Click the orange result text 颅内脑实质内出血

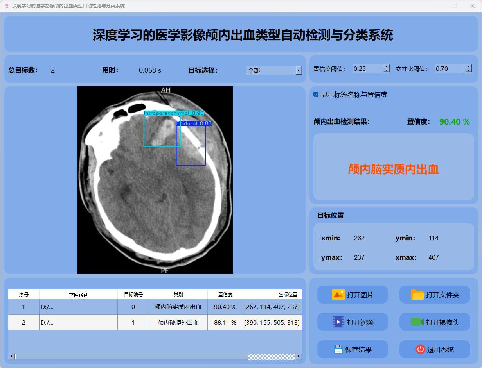point(393,169)
